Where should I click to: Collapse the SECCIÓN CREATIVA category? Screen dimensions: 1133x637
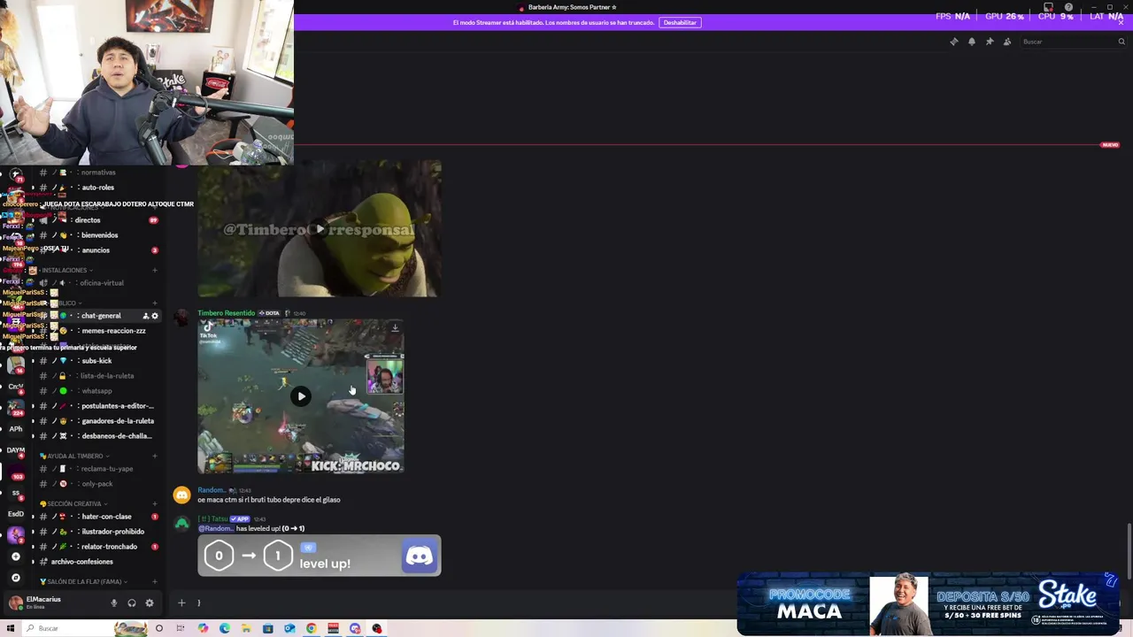(73, 504)
